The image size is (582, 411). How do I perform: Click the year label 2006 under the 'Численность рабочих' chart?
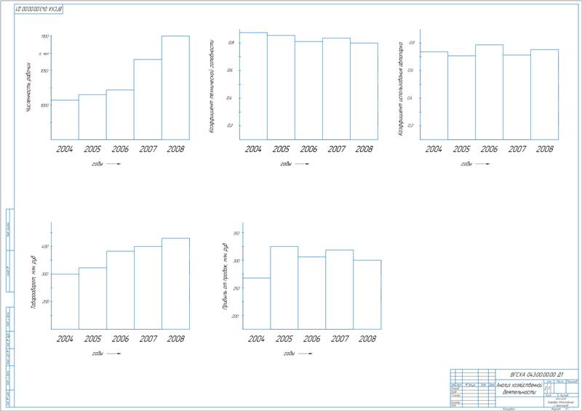click(x=120, y=149)
